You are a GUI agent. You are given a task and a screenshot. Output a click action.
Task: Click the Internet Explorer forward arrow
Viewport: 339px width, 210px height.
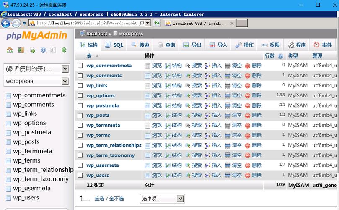16,23
